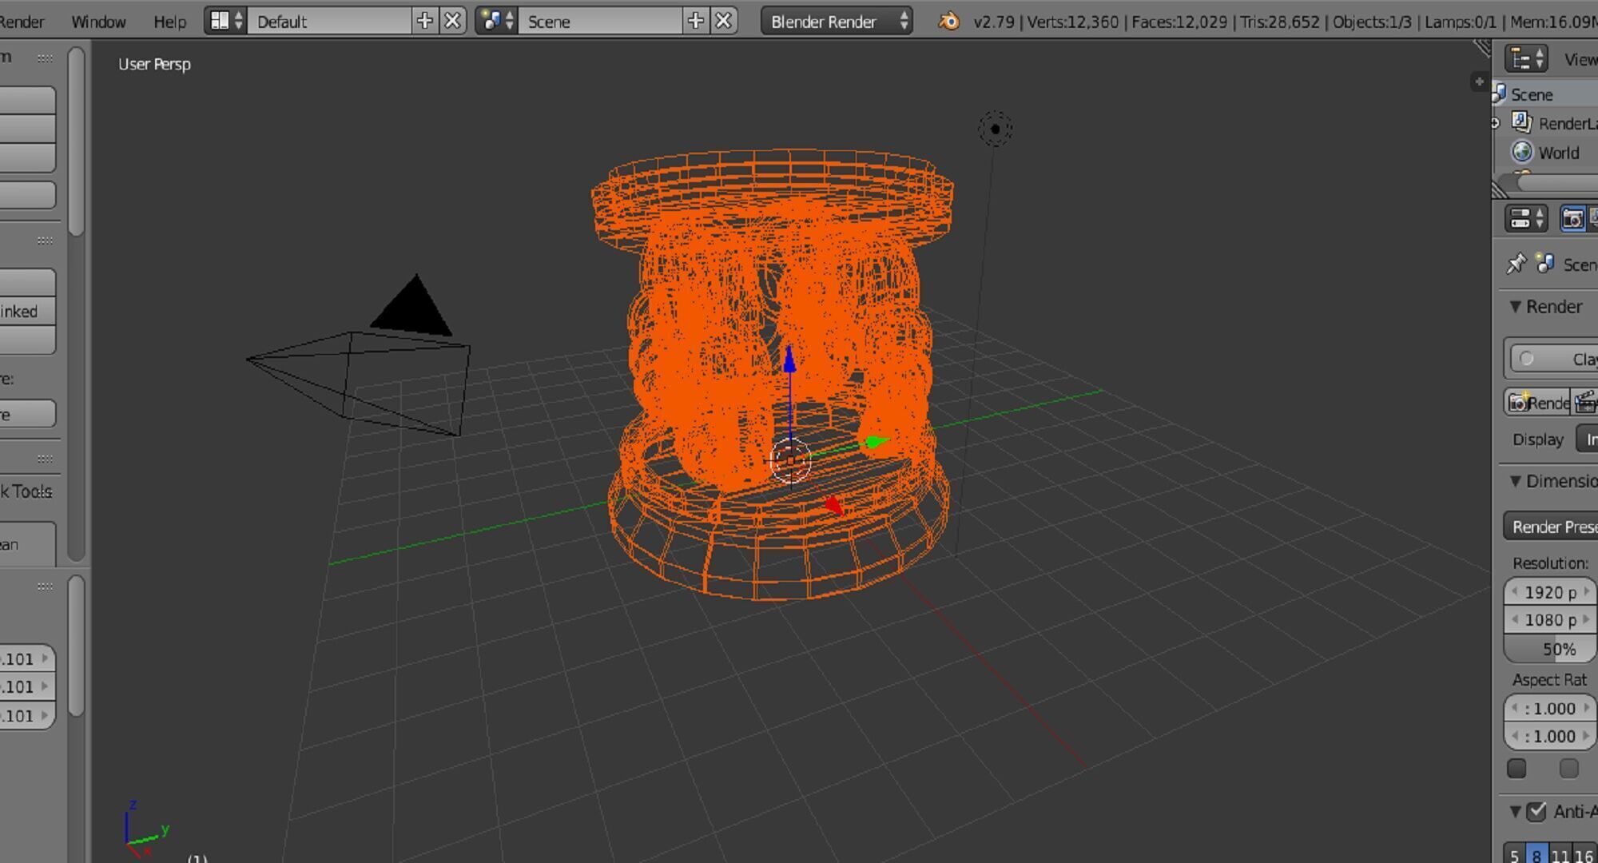Open the outliner View menu
The height and width of the screenshot is (863, 1598).
1580,59
